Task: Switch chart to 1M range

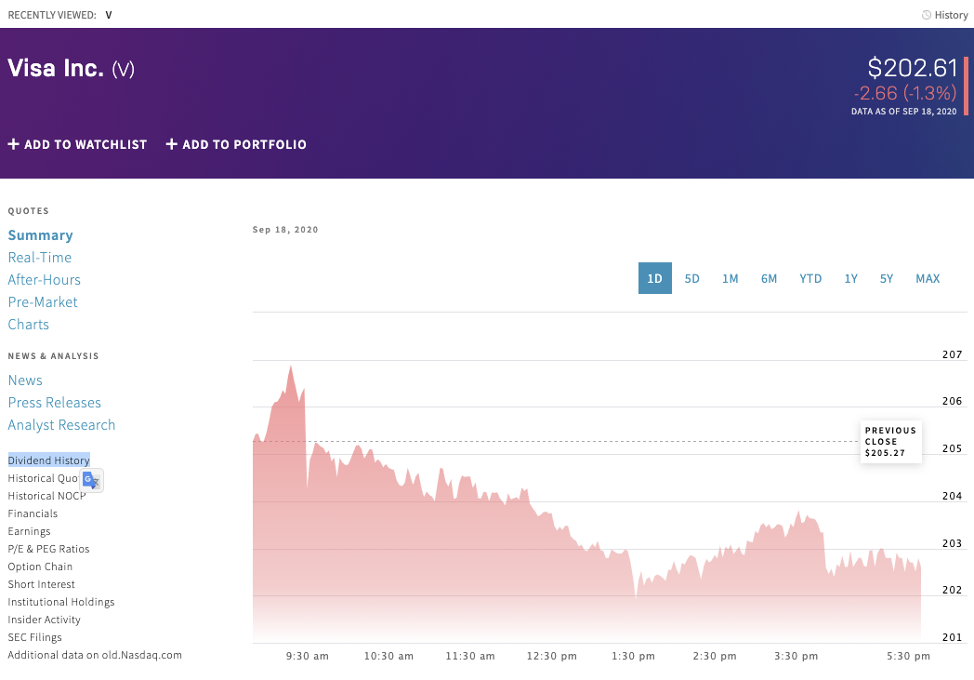Action: tap(730, 278)
